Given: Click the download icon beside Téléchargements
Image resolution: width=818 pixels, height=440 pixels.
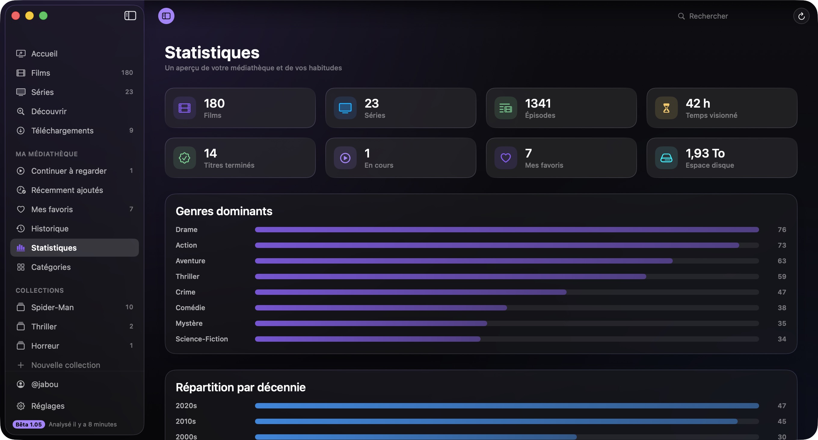Looking at the screenshot, I should (21, 130).
